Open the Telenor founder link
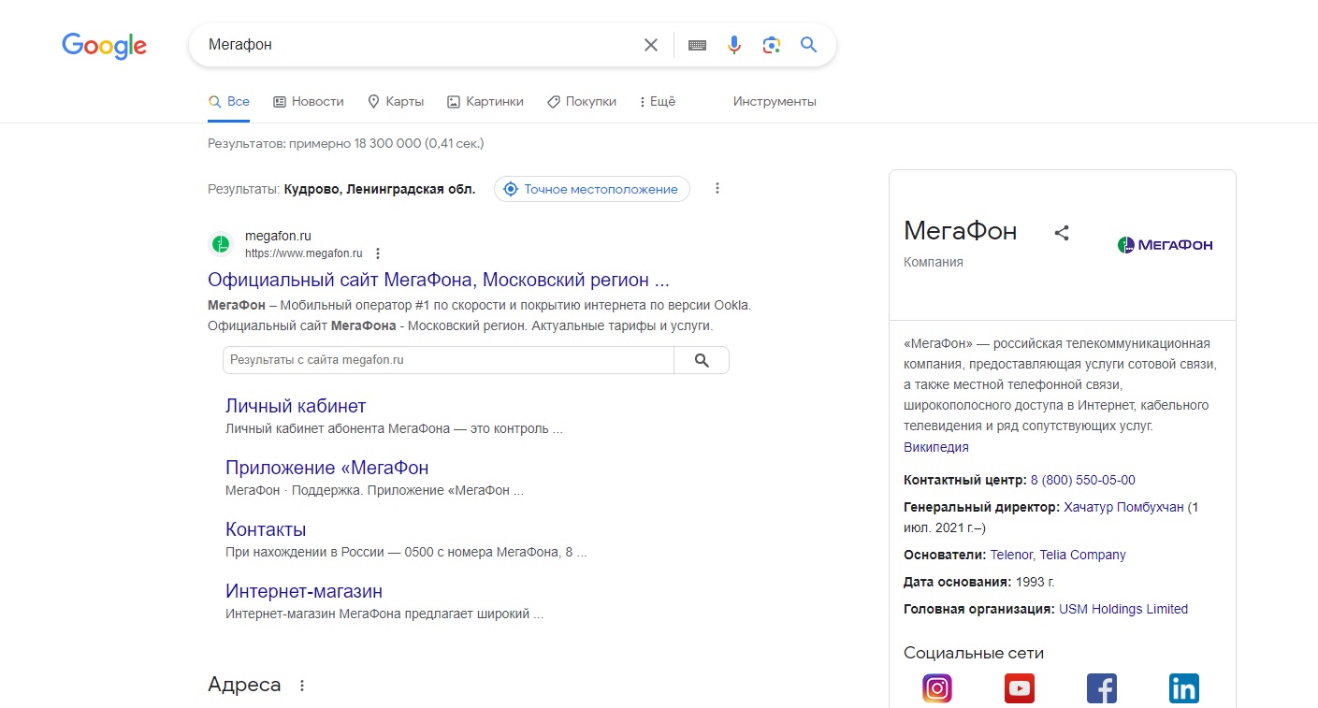The height and width of the screenshot is (708, 1318). coord(1011,555)
